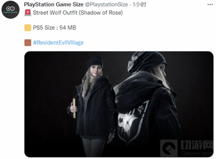Click the Qieyou.com watermark text
Viewport: 216px width, 159px height.
click(x=197, y=153)
